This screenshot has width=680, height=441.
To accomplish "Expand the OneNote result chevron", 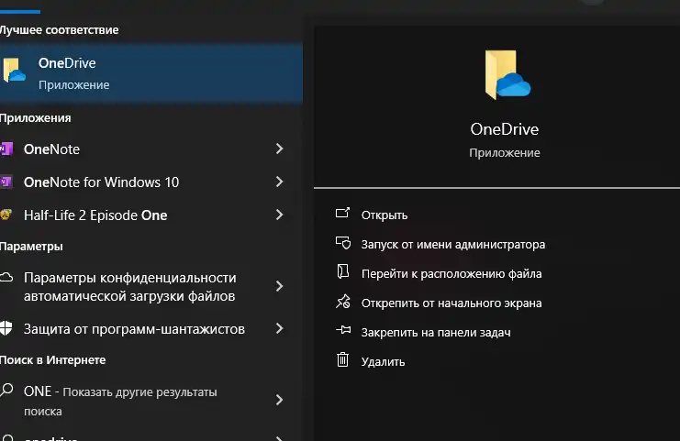I will click(279, 149).
